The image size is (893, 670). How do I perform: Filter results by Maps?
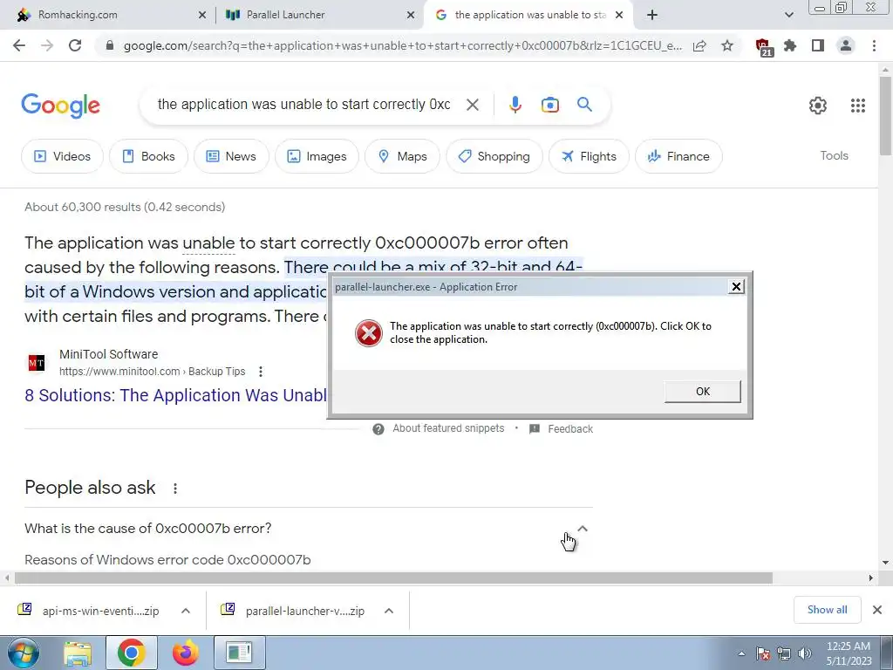click(402, 156)
